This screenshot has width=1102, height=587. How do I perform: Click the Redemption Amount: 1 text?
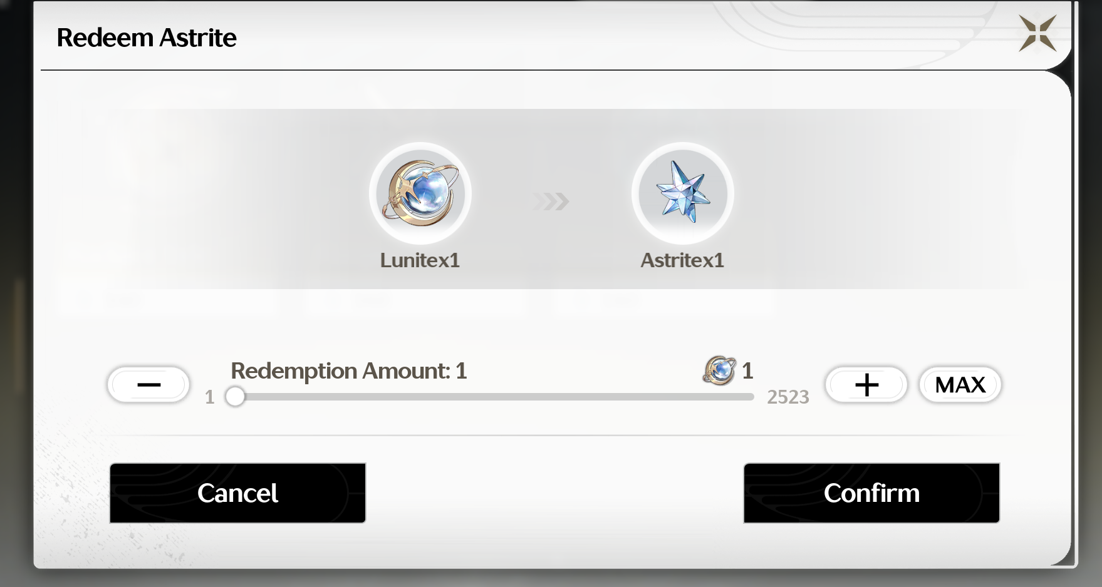[x=349, y=371]
